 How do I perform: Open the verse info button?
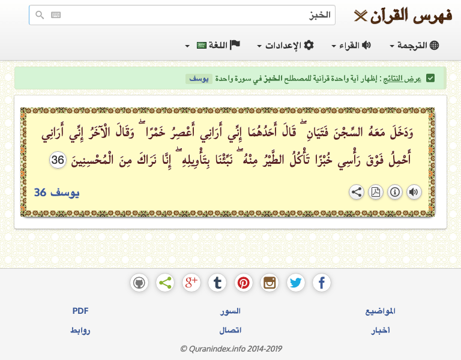coord(395,192)
